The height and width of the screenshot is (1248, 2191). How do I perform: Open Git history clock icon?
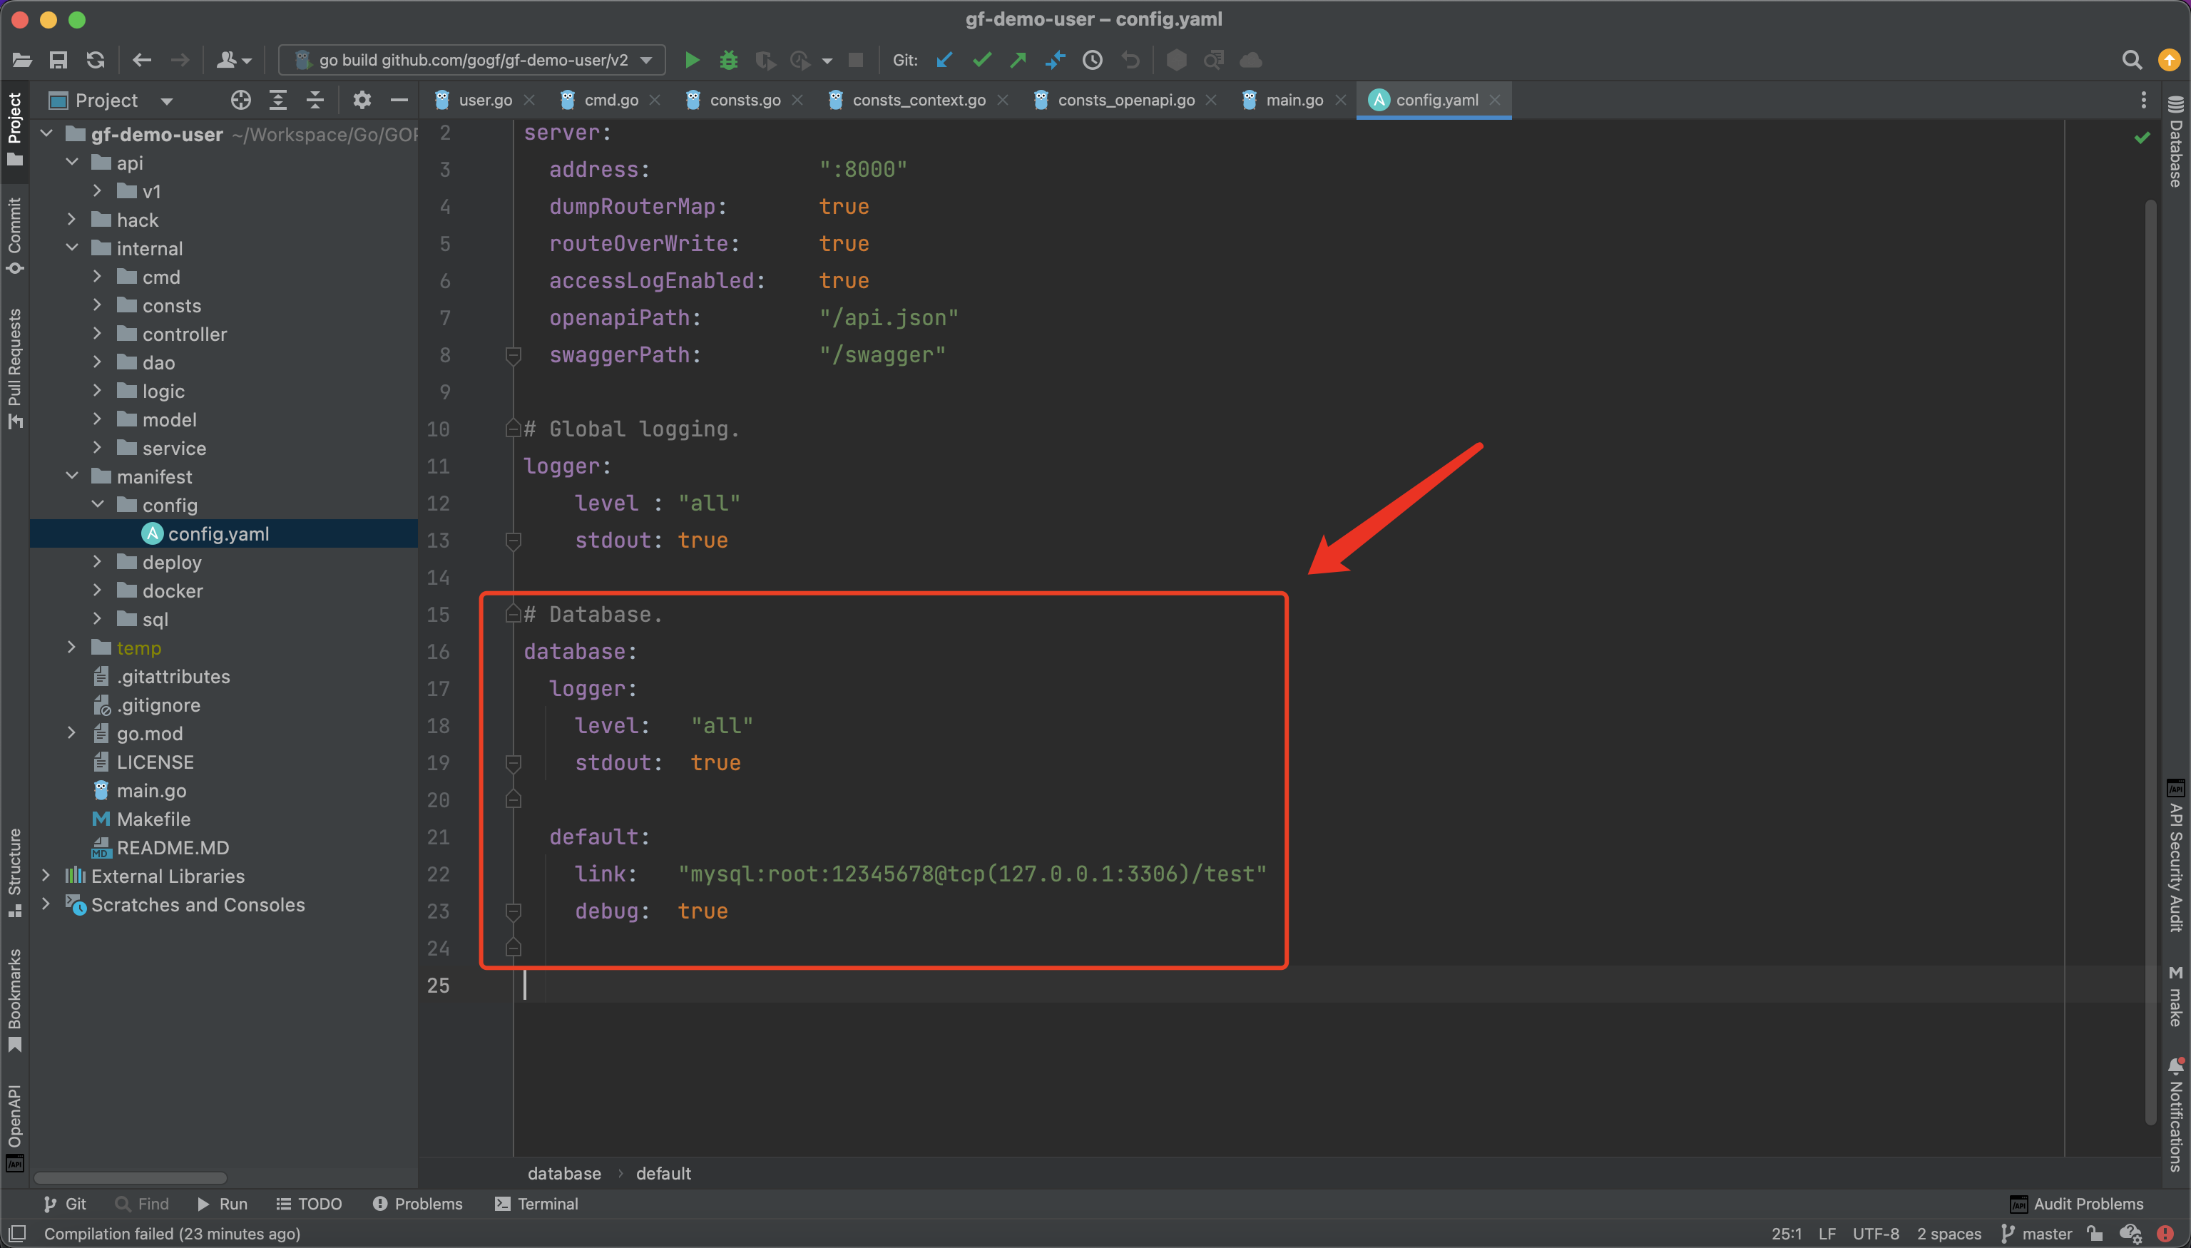(x=1092, y=60)
